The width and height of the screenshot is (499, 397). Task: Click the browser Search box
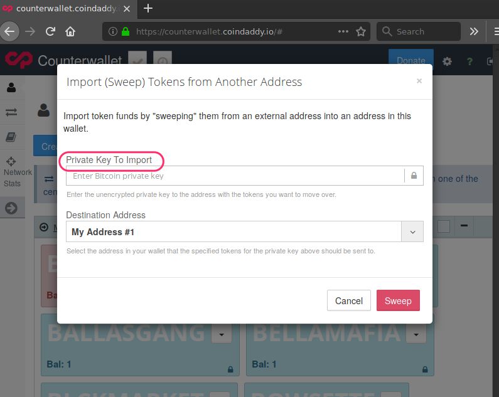pos(419,31)
